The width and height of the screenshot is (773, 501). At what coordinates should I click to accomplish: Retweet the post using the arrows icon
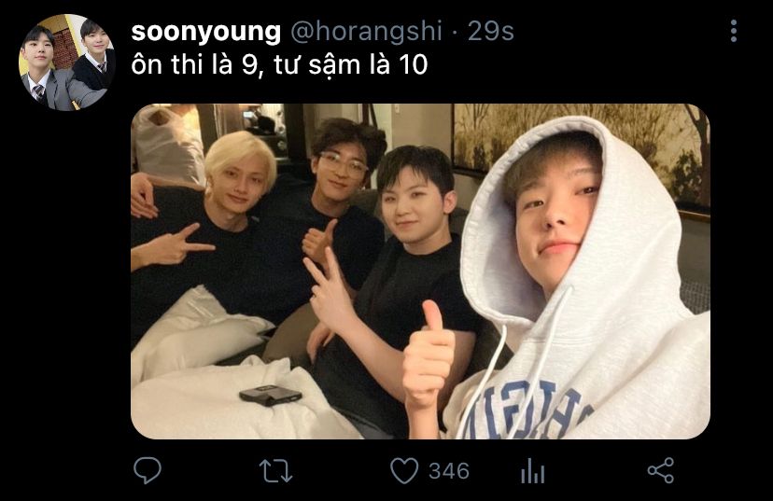coord(276,471)
